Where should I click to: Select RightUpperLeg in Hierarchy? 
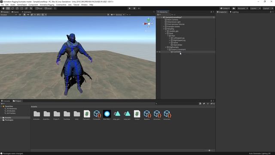click(x=179, y=40)
